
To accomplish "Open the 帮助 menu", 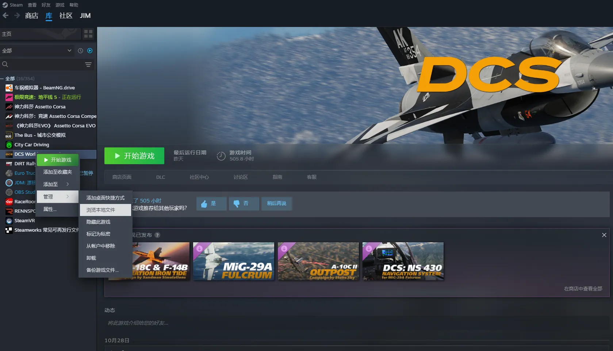I will coord(74,5).
